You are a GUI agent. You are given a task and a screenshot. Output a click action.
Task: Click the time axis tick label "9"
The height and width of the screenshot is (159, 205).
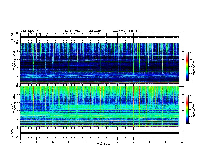(166, 142)
